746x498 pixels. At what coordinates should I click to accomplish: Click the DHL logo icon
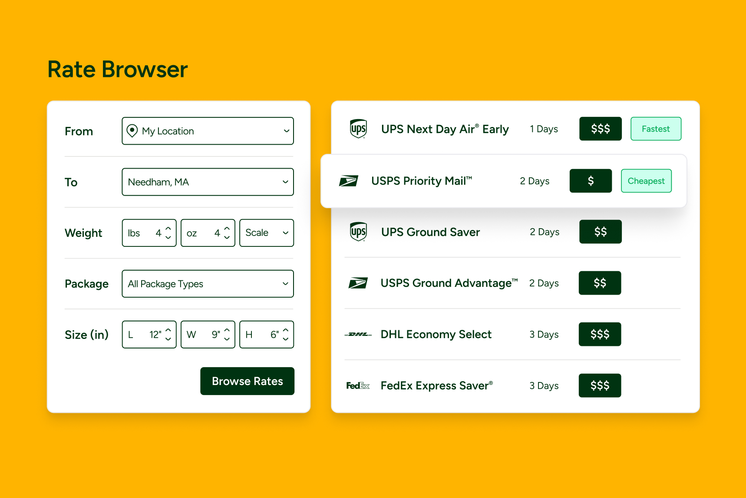click(358, 335)
